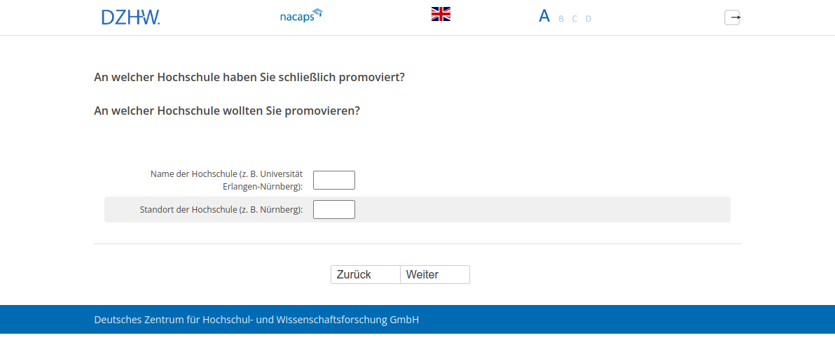Viewport: 835px width, 340px height.
Task: Click the "Standort der Hochschule" label
Action: (x=221, y=209)
